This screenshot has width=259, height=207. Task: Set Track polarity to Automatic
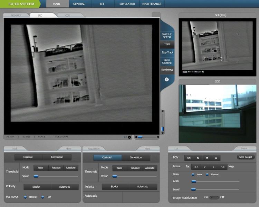pos(65,187)
